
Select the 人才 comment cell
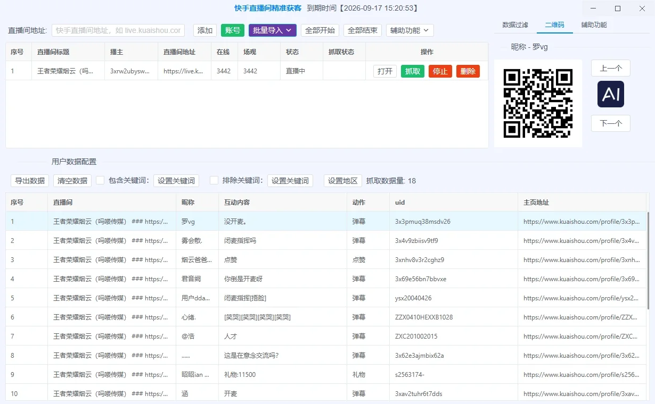coord(283,336)
